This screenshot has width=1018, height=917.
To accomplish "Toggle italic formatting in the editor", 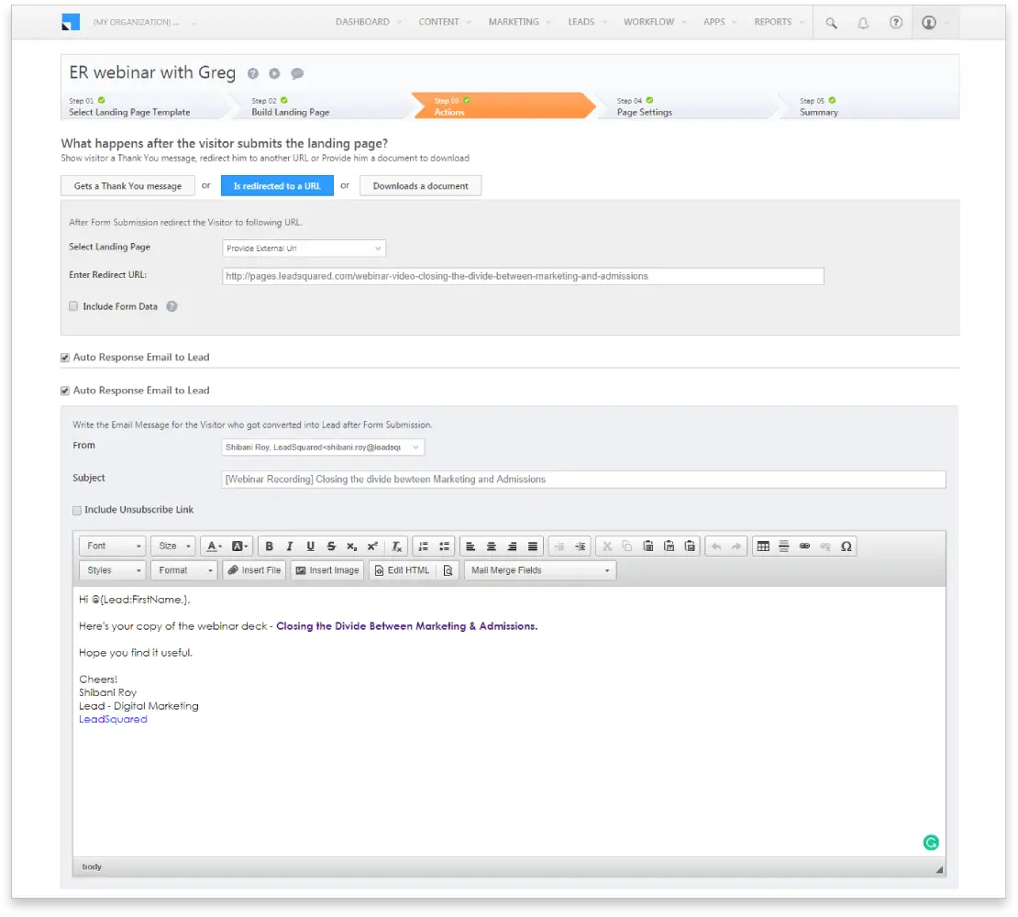I will tap(290, 547).
